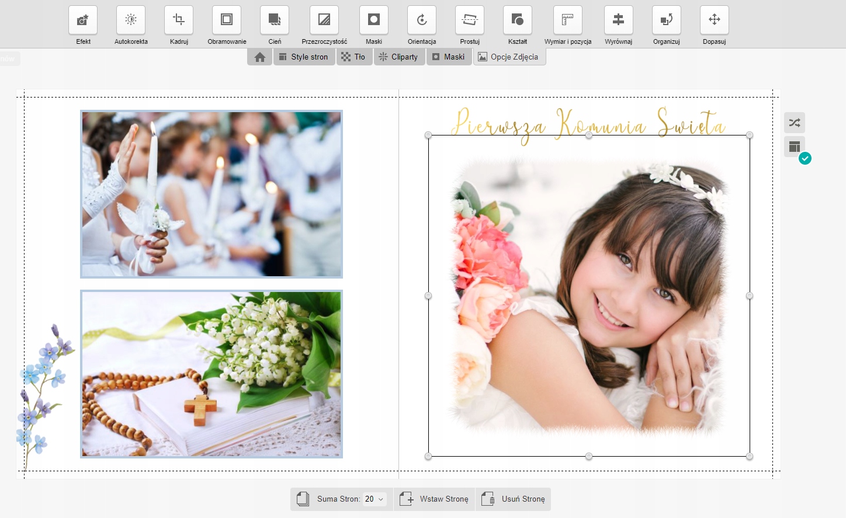
Task: Add a shadow with the Cień tool
Action: [275, 20]
